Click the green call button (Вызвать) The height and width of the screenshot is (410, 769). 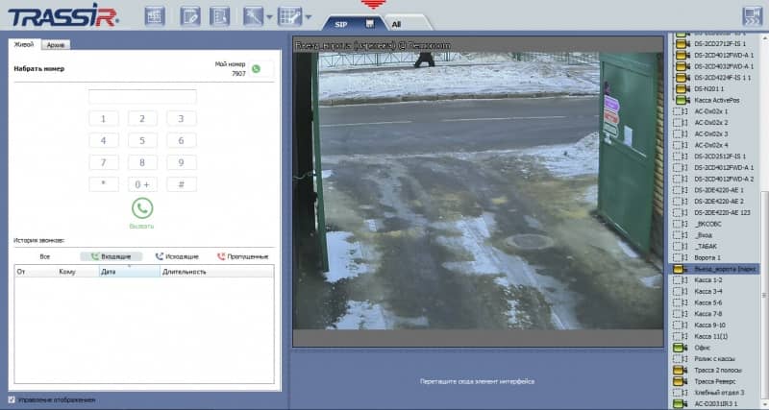[x=142, y=207]
